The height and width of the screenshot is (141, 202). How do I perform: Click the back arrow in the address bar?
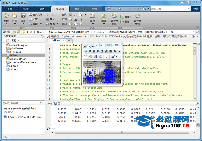pyautogui.click(x=4, y=32)
